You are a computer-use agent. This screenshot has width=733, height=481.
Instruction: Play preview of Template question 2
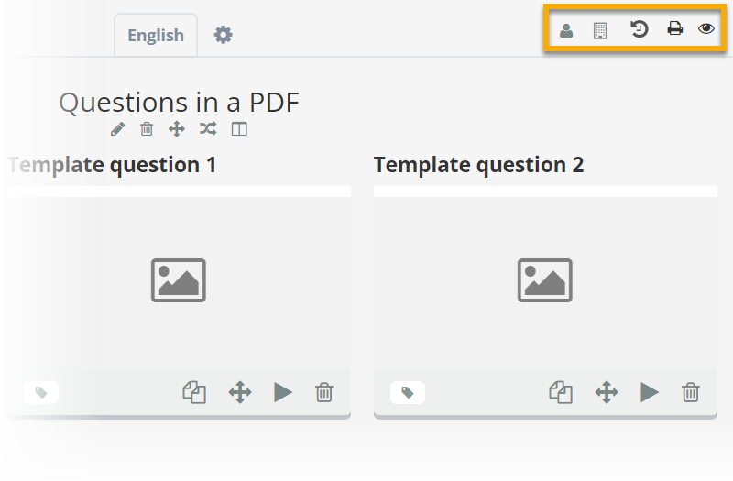(x=650, y=392)
